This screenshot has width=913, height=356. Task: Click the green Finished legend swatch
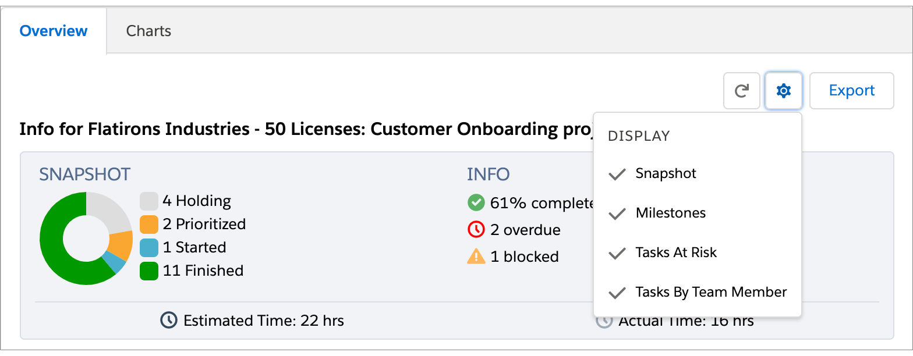149,270
